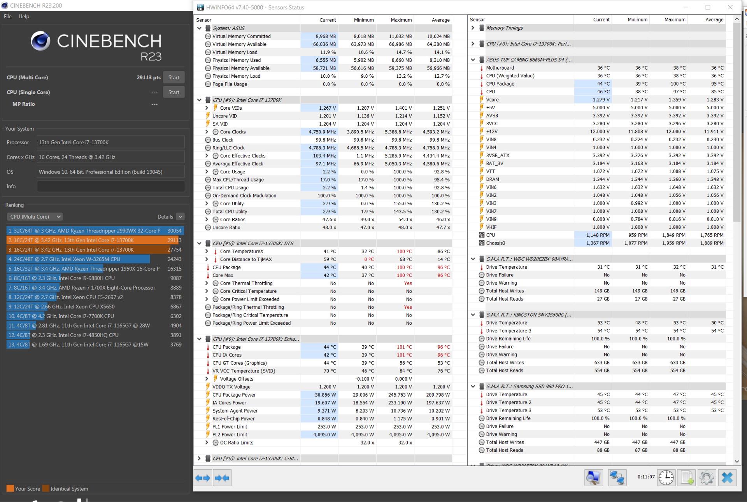
Task: Expand the Voltage Offsets row
Action: pyautogui.click(x=207, y=379)
